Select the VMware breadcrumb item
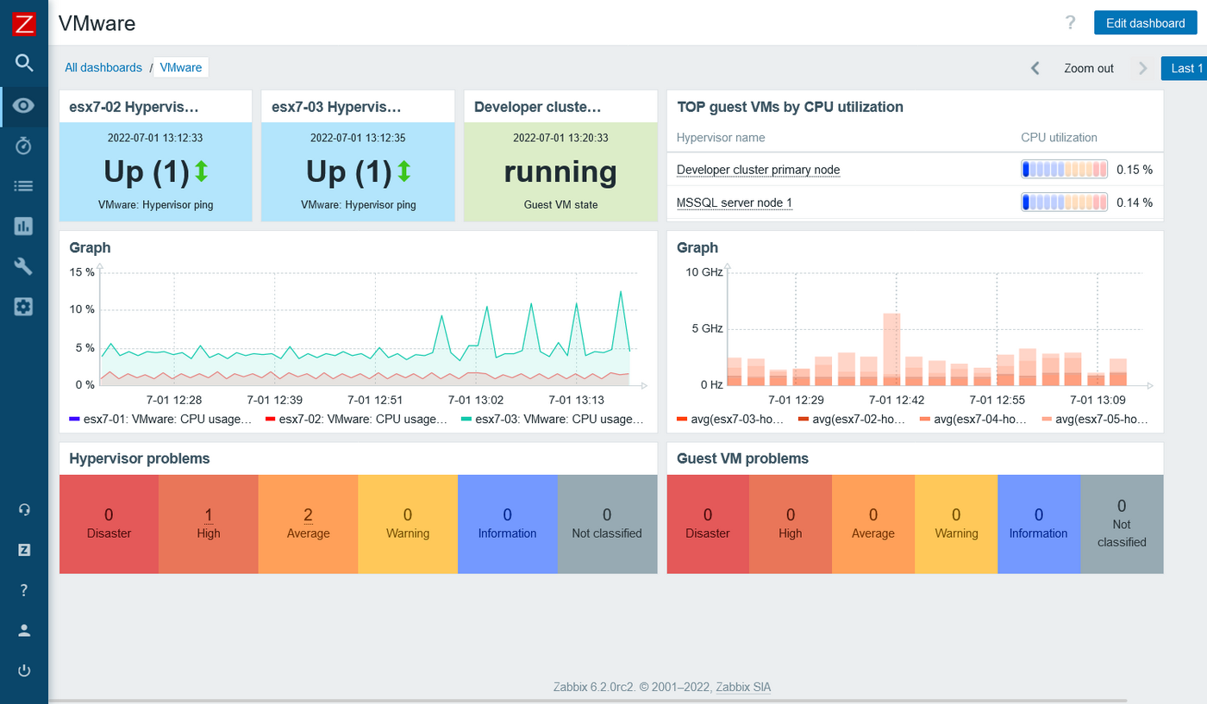1207x704 pixels. point(180,66)
